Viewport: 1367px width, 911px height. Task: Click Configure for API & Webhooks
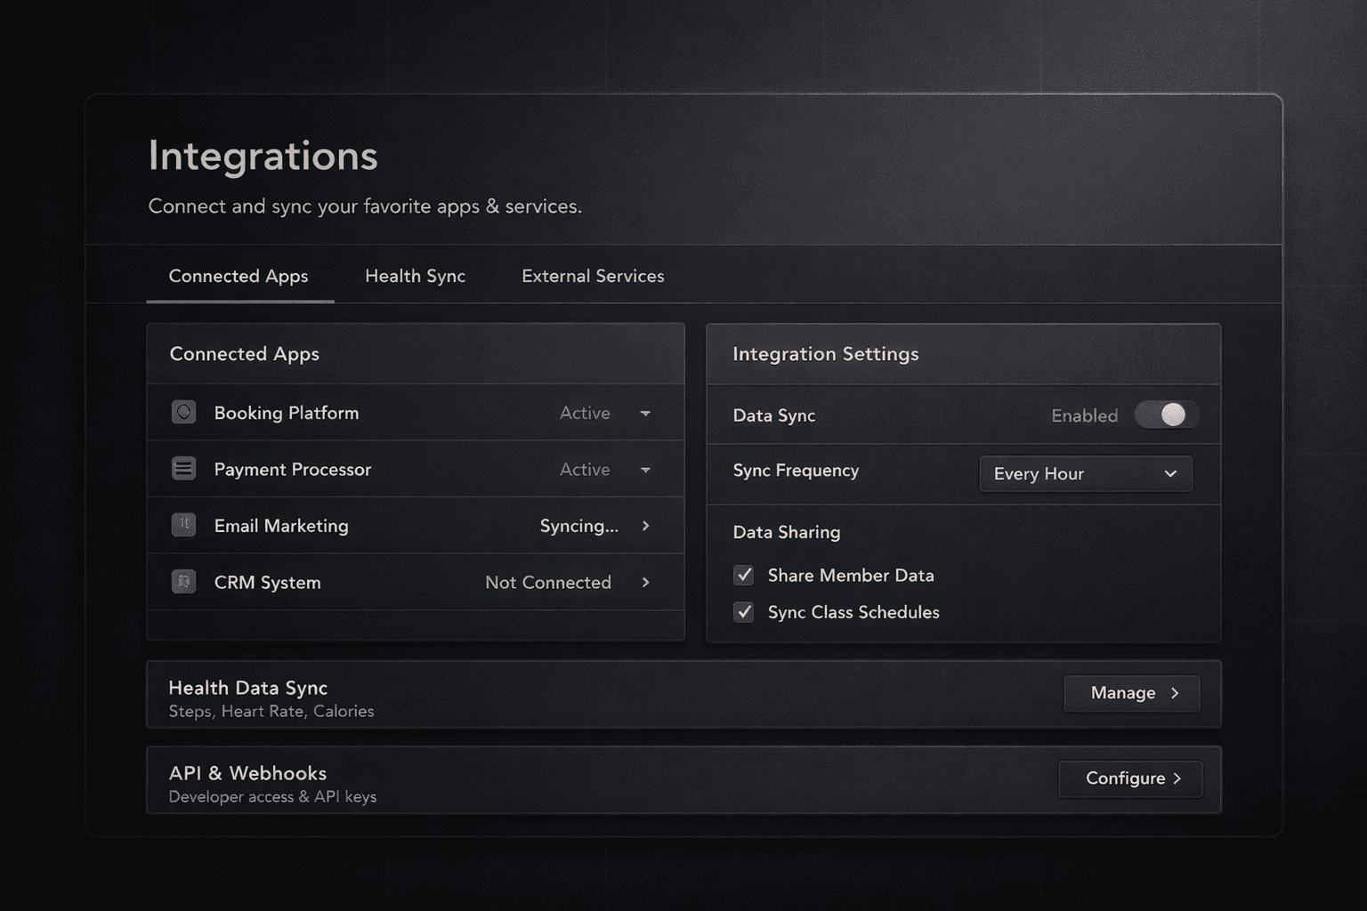1130,778
